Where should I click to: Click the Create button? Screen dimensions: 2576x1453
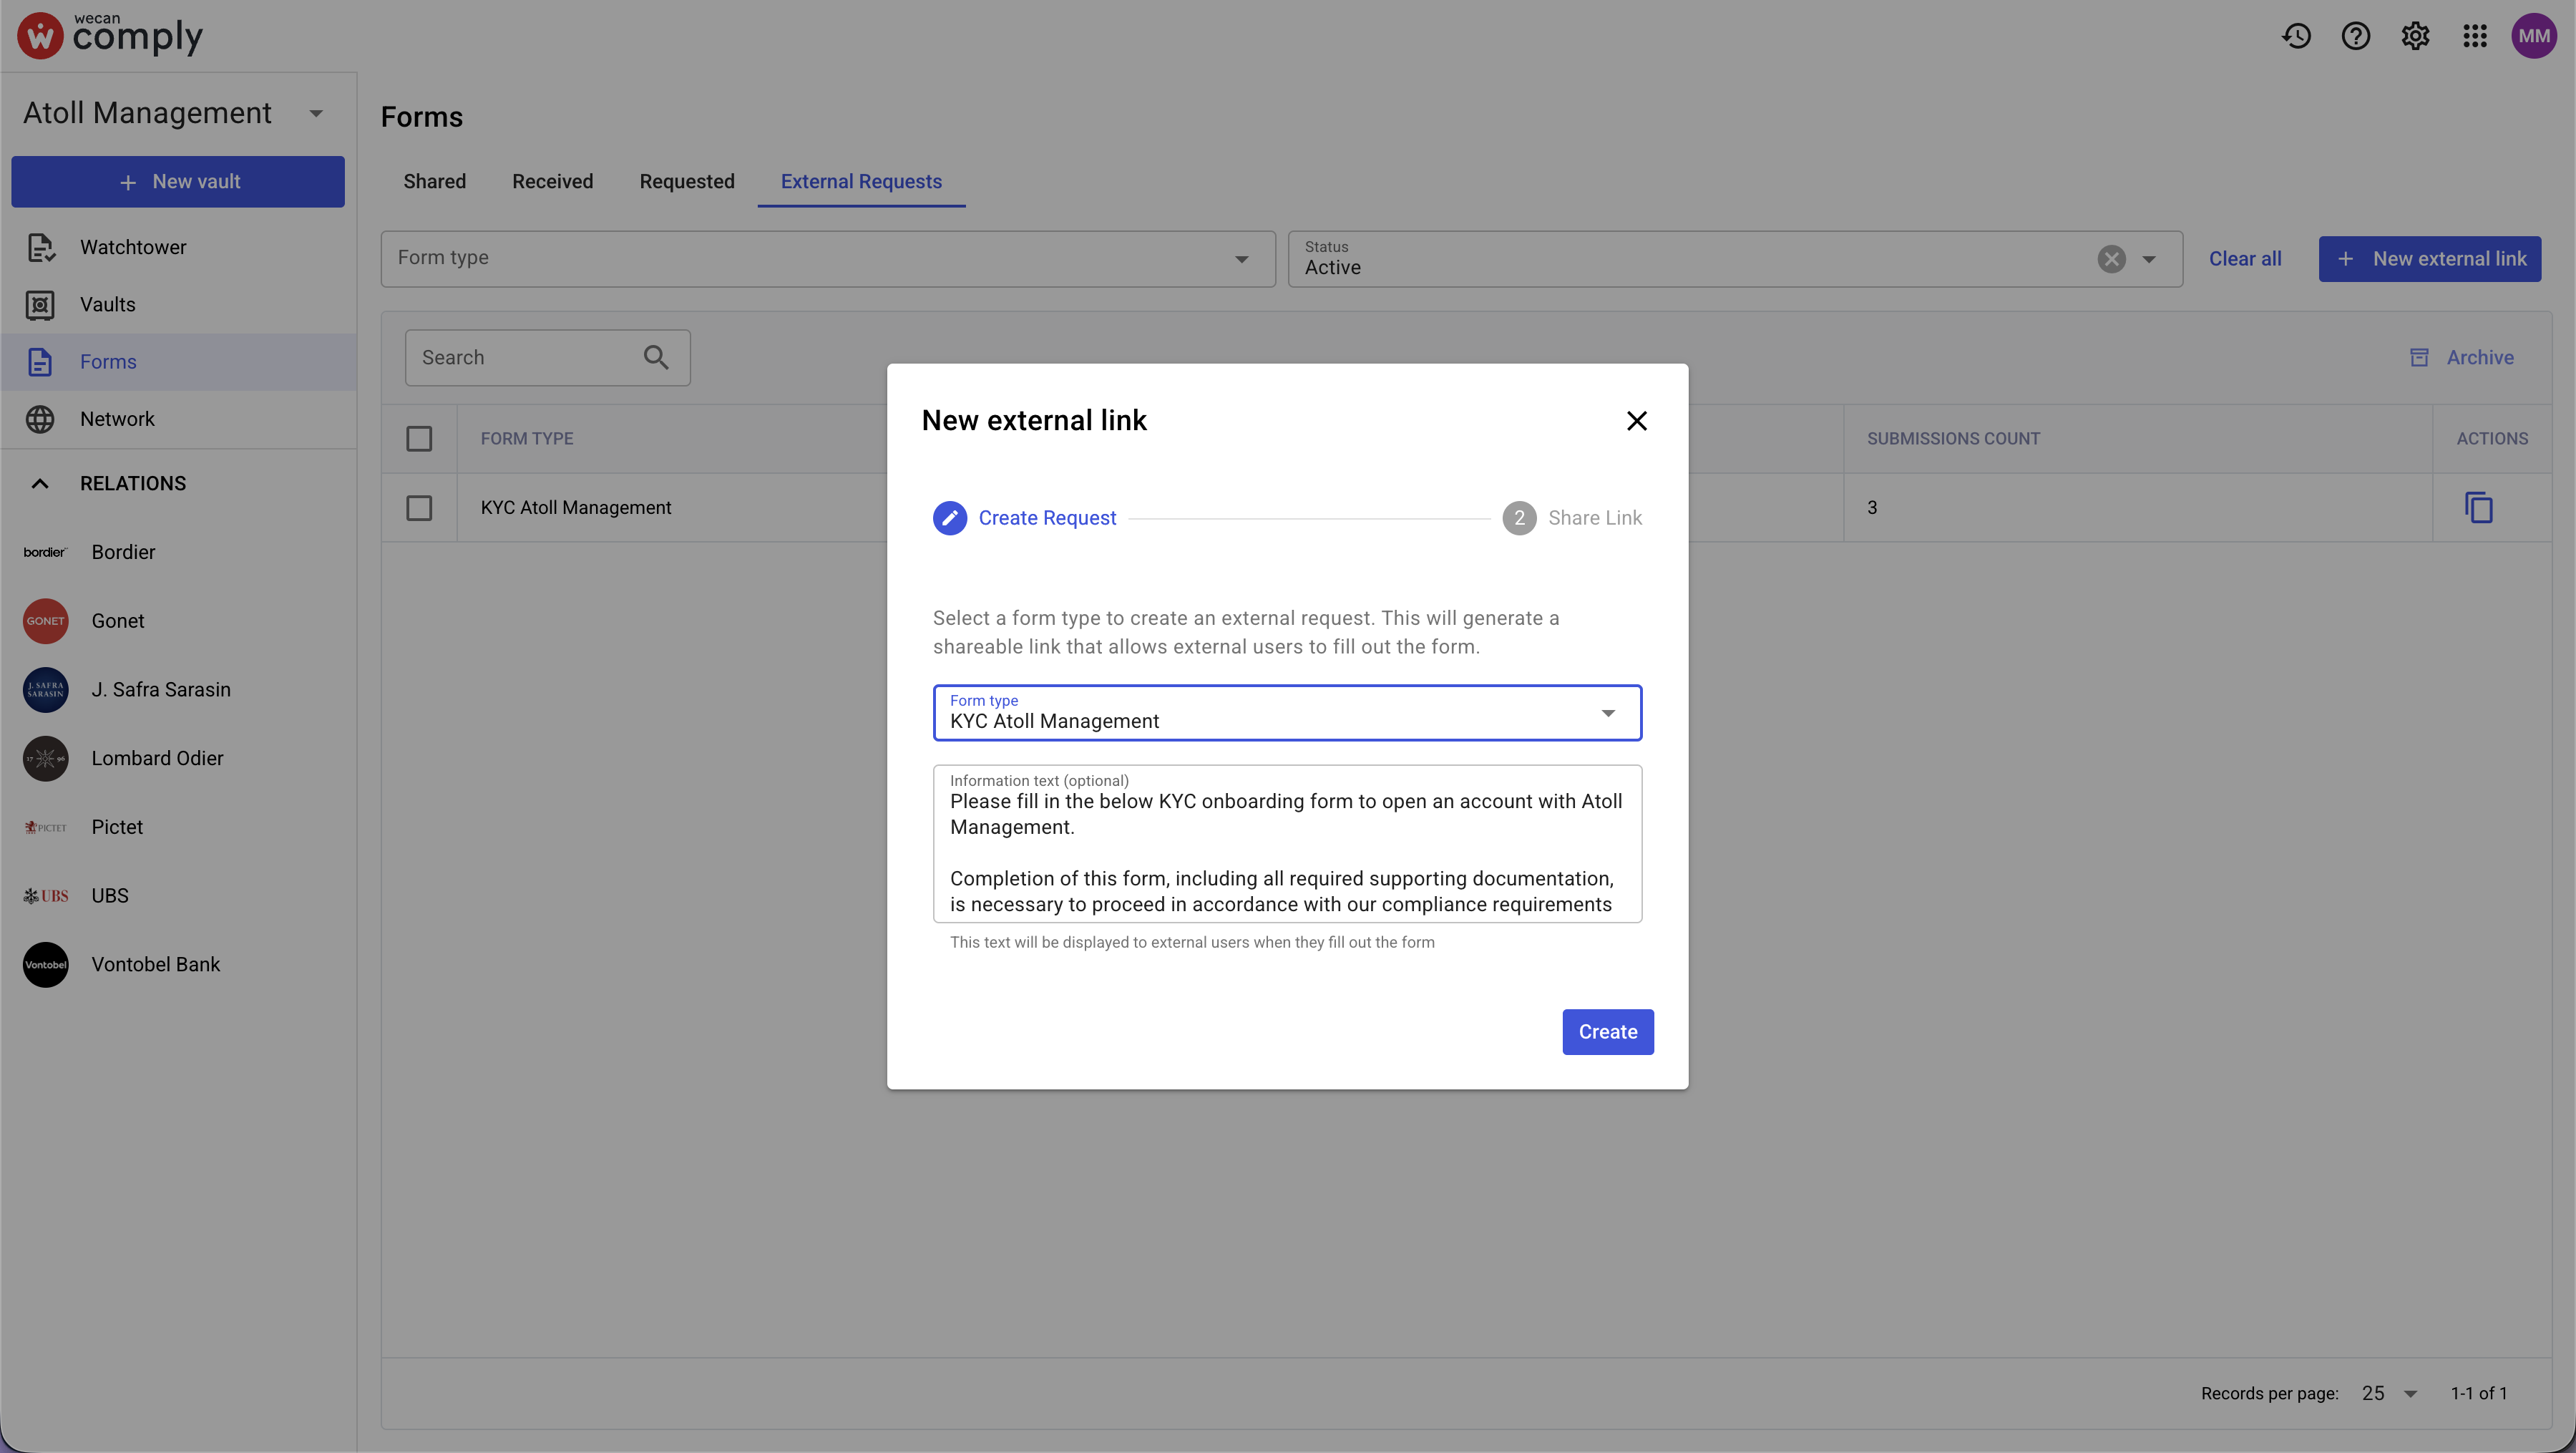tap(1607, 1031)
